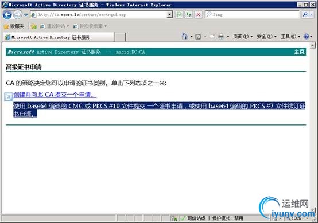The width and height of the screenshot is (318, 223).
Task: Click the RSS feeds icon
Action: tap(198, 37)
